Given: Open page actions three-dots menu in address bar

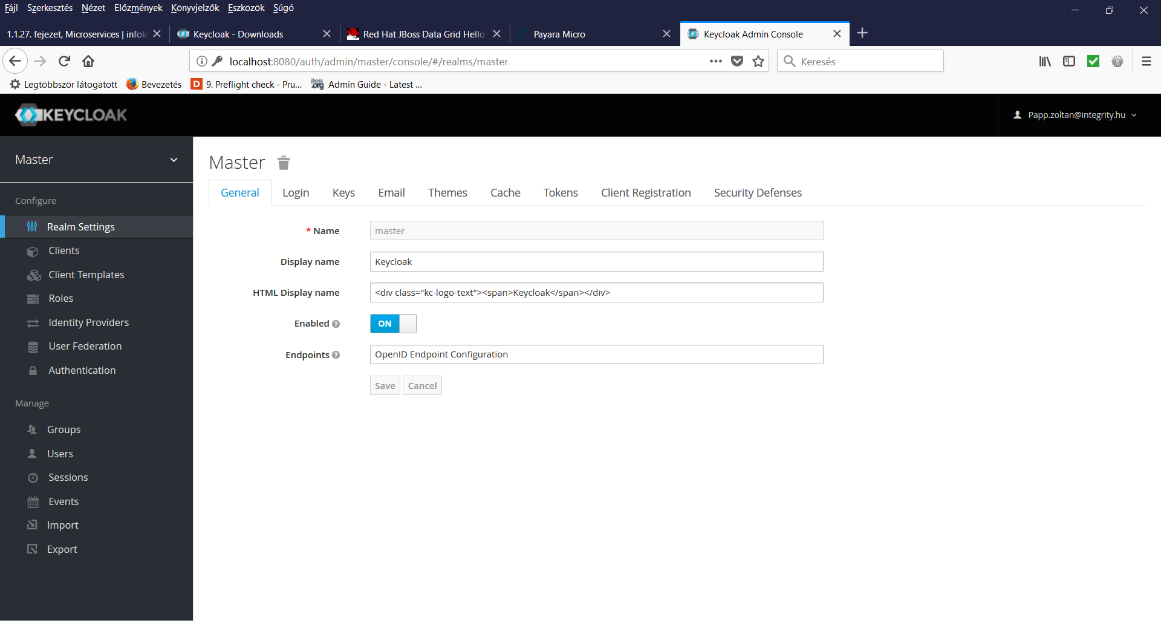Looking at the screenshot, I should pos(716,61).
